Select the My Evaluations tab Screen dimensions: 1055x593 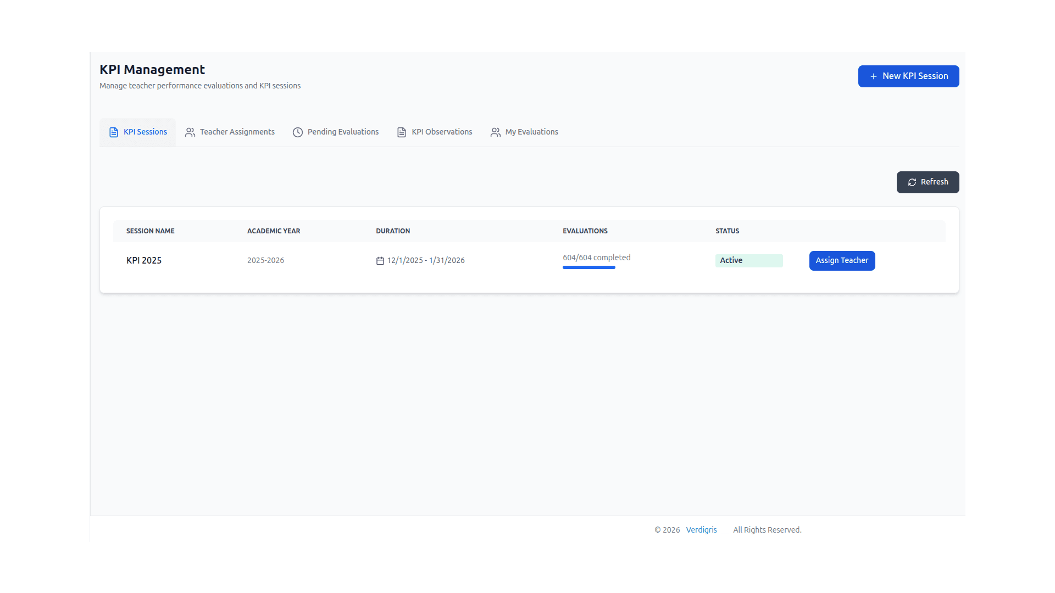coord(531,132)
